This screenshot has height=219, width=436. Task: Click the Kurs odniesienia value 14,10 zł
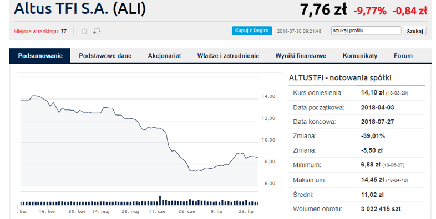(372, 92)
